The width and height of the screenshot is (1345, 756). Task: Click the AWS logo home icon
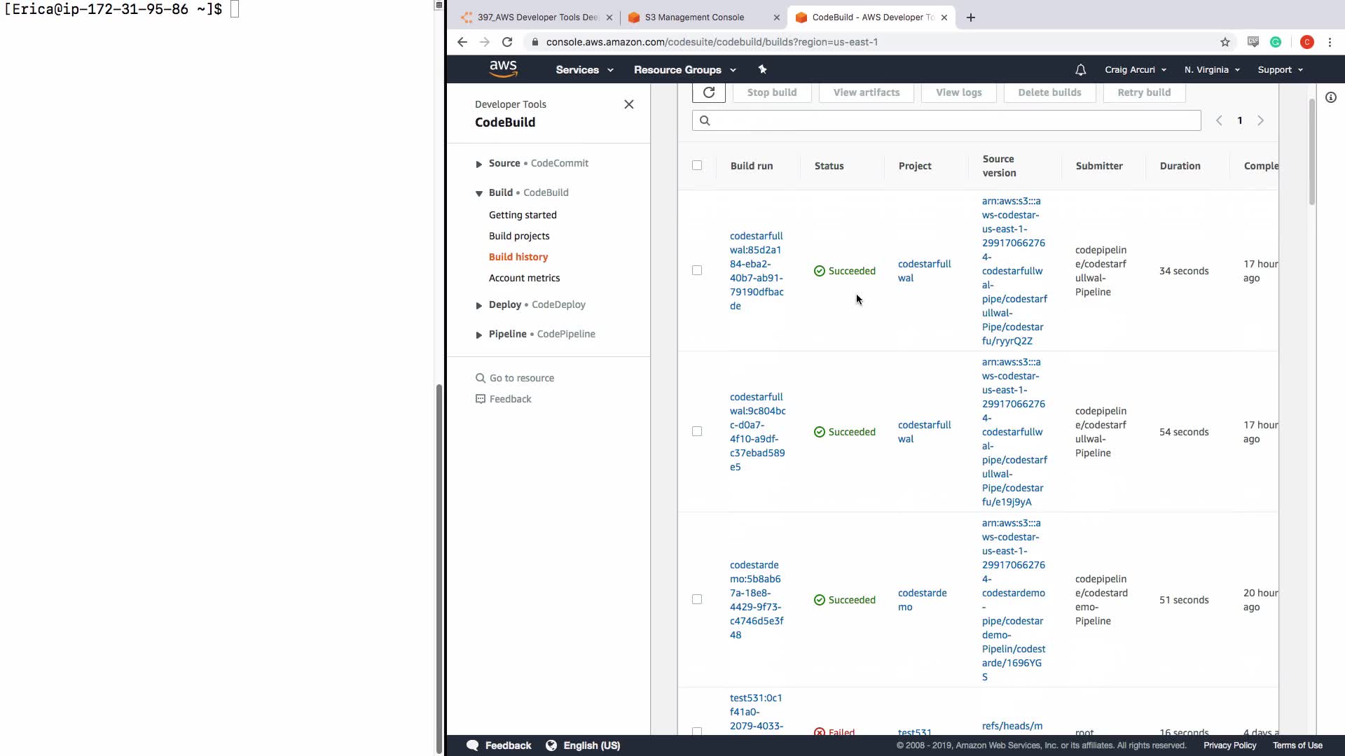tap(503, 69)
